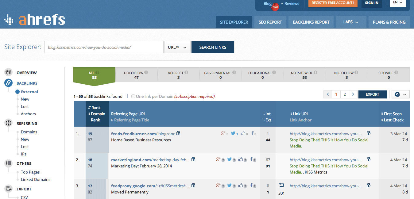Click the Google+ icon in marketingland.com row
414x199 pixels.
pos(219,159)
